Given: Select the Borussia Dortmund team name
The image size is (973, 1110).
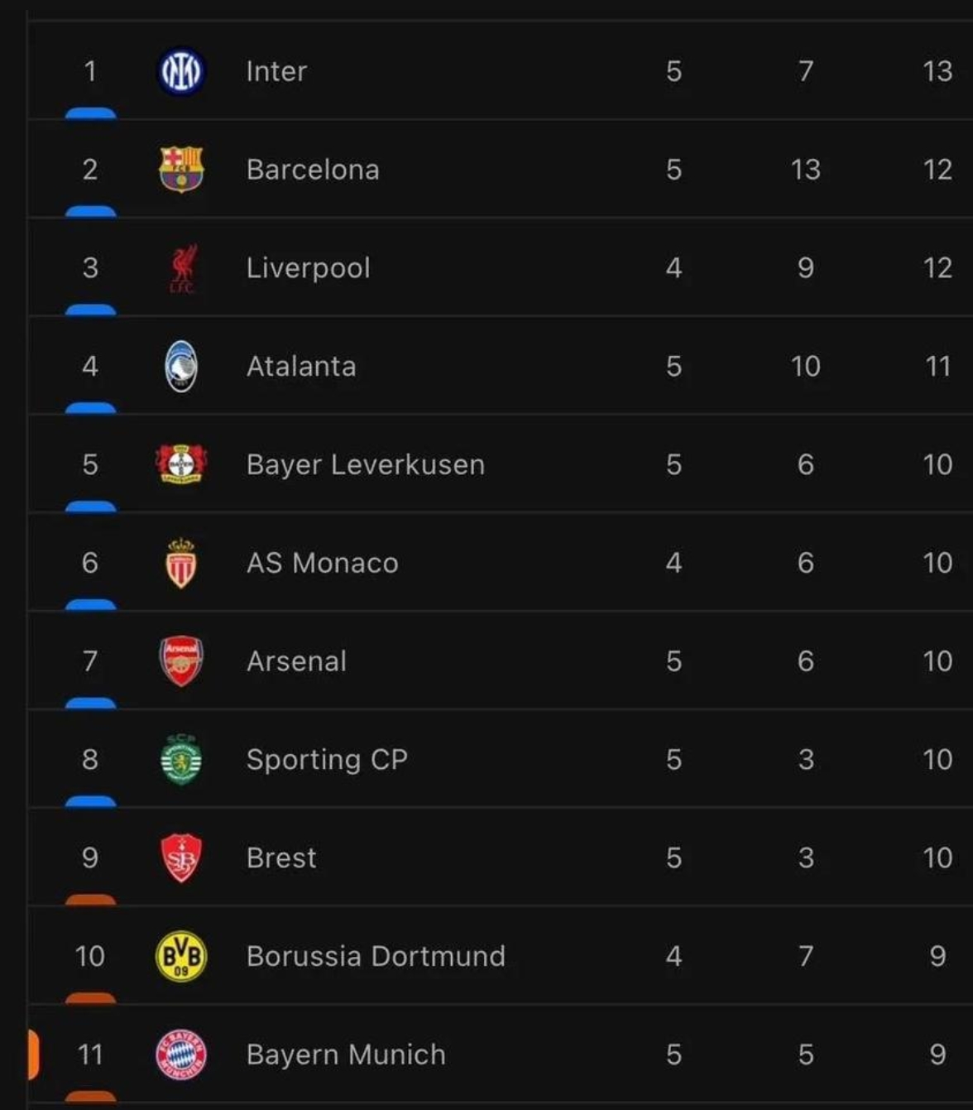Looking at the screenshot, I should coord(376,956).
